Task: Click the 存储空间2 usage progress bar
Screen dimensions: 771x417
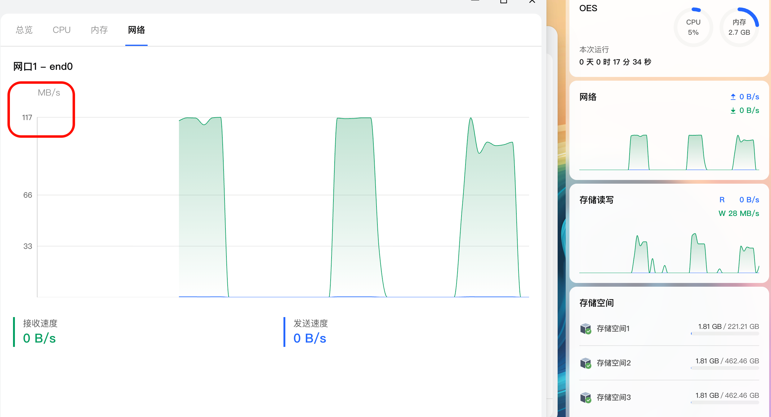Action: pos(725,368)
